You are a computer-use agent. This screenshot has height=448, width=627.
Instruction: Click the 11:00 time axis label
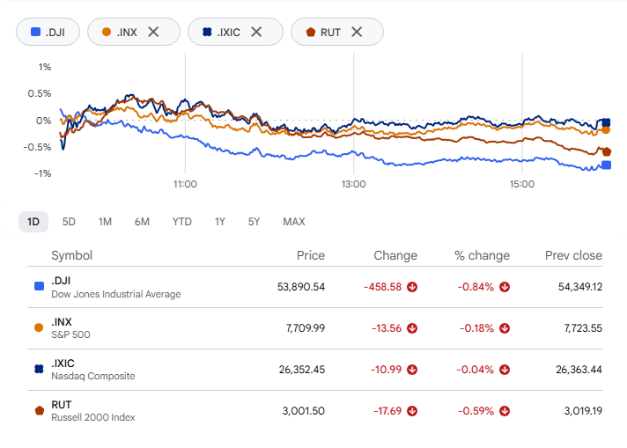(x=185, y=184)
